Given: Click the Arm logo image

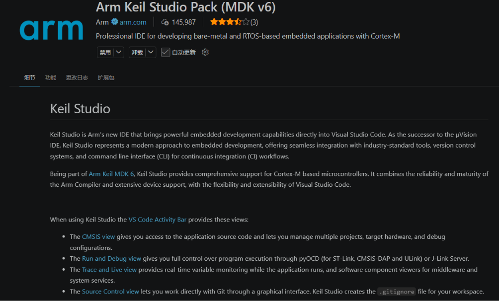Looking at the screenshot, I should (51, 30).
